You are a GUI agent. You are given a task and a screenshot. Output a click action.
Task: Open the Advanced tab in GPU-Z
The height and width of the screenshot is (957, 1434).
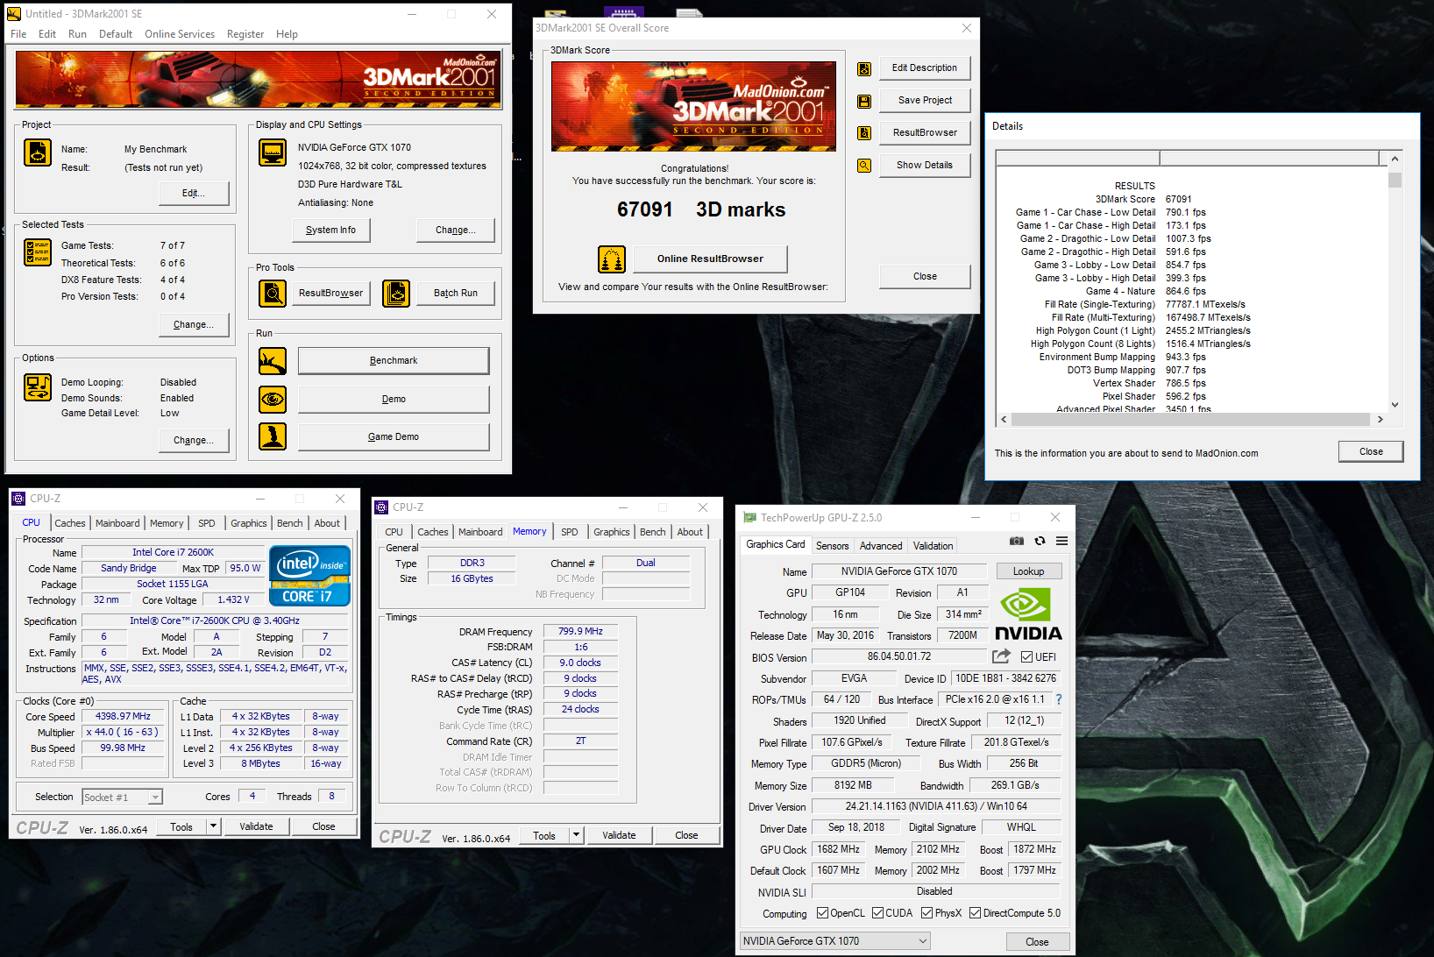click(881, 545)
